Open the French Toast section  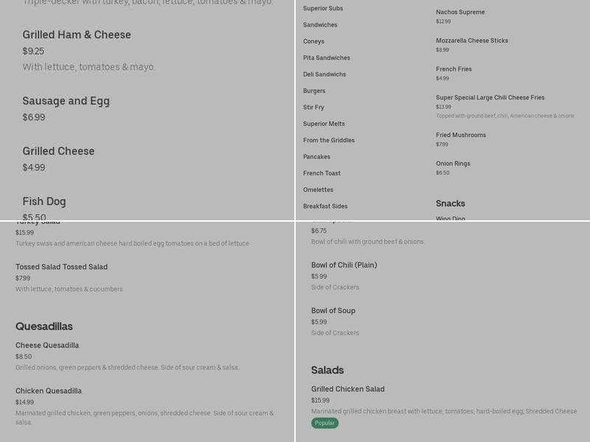(x=319, y=172)
